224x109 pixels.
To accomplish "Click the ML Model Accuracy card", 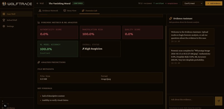I will pos(58,49).
